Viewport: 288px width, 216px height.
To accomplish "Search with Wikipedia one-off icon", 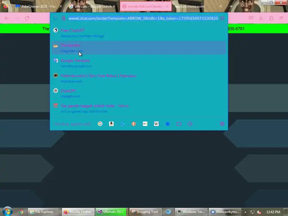I will click(156, 124).
